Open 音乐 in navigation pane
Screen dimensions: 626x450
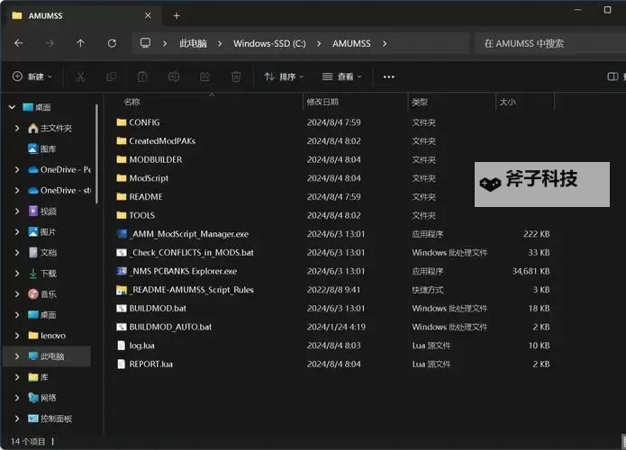[x=42, y=294]
